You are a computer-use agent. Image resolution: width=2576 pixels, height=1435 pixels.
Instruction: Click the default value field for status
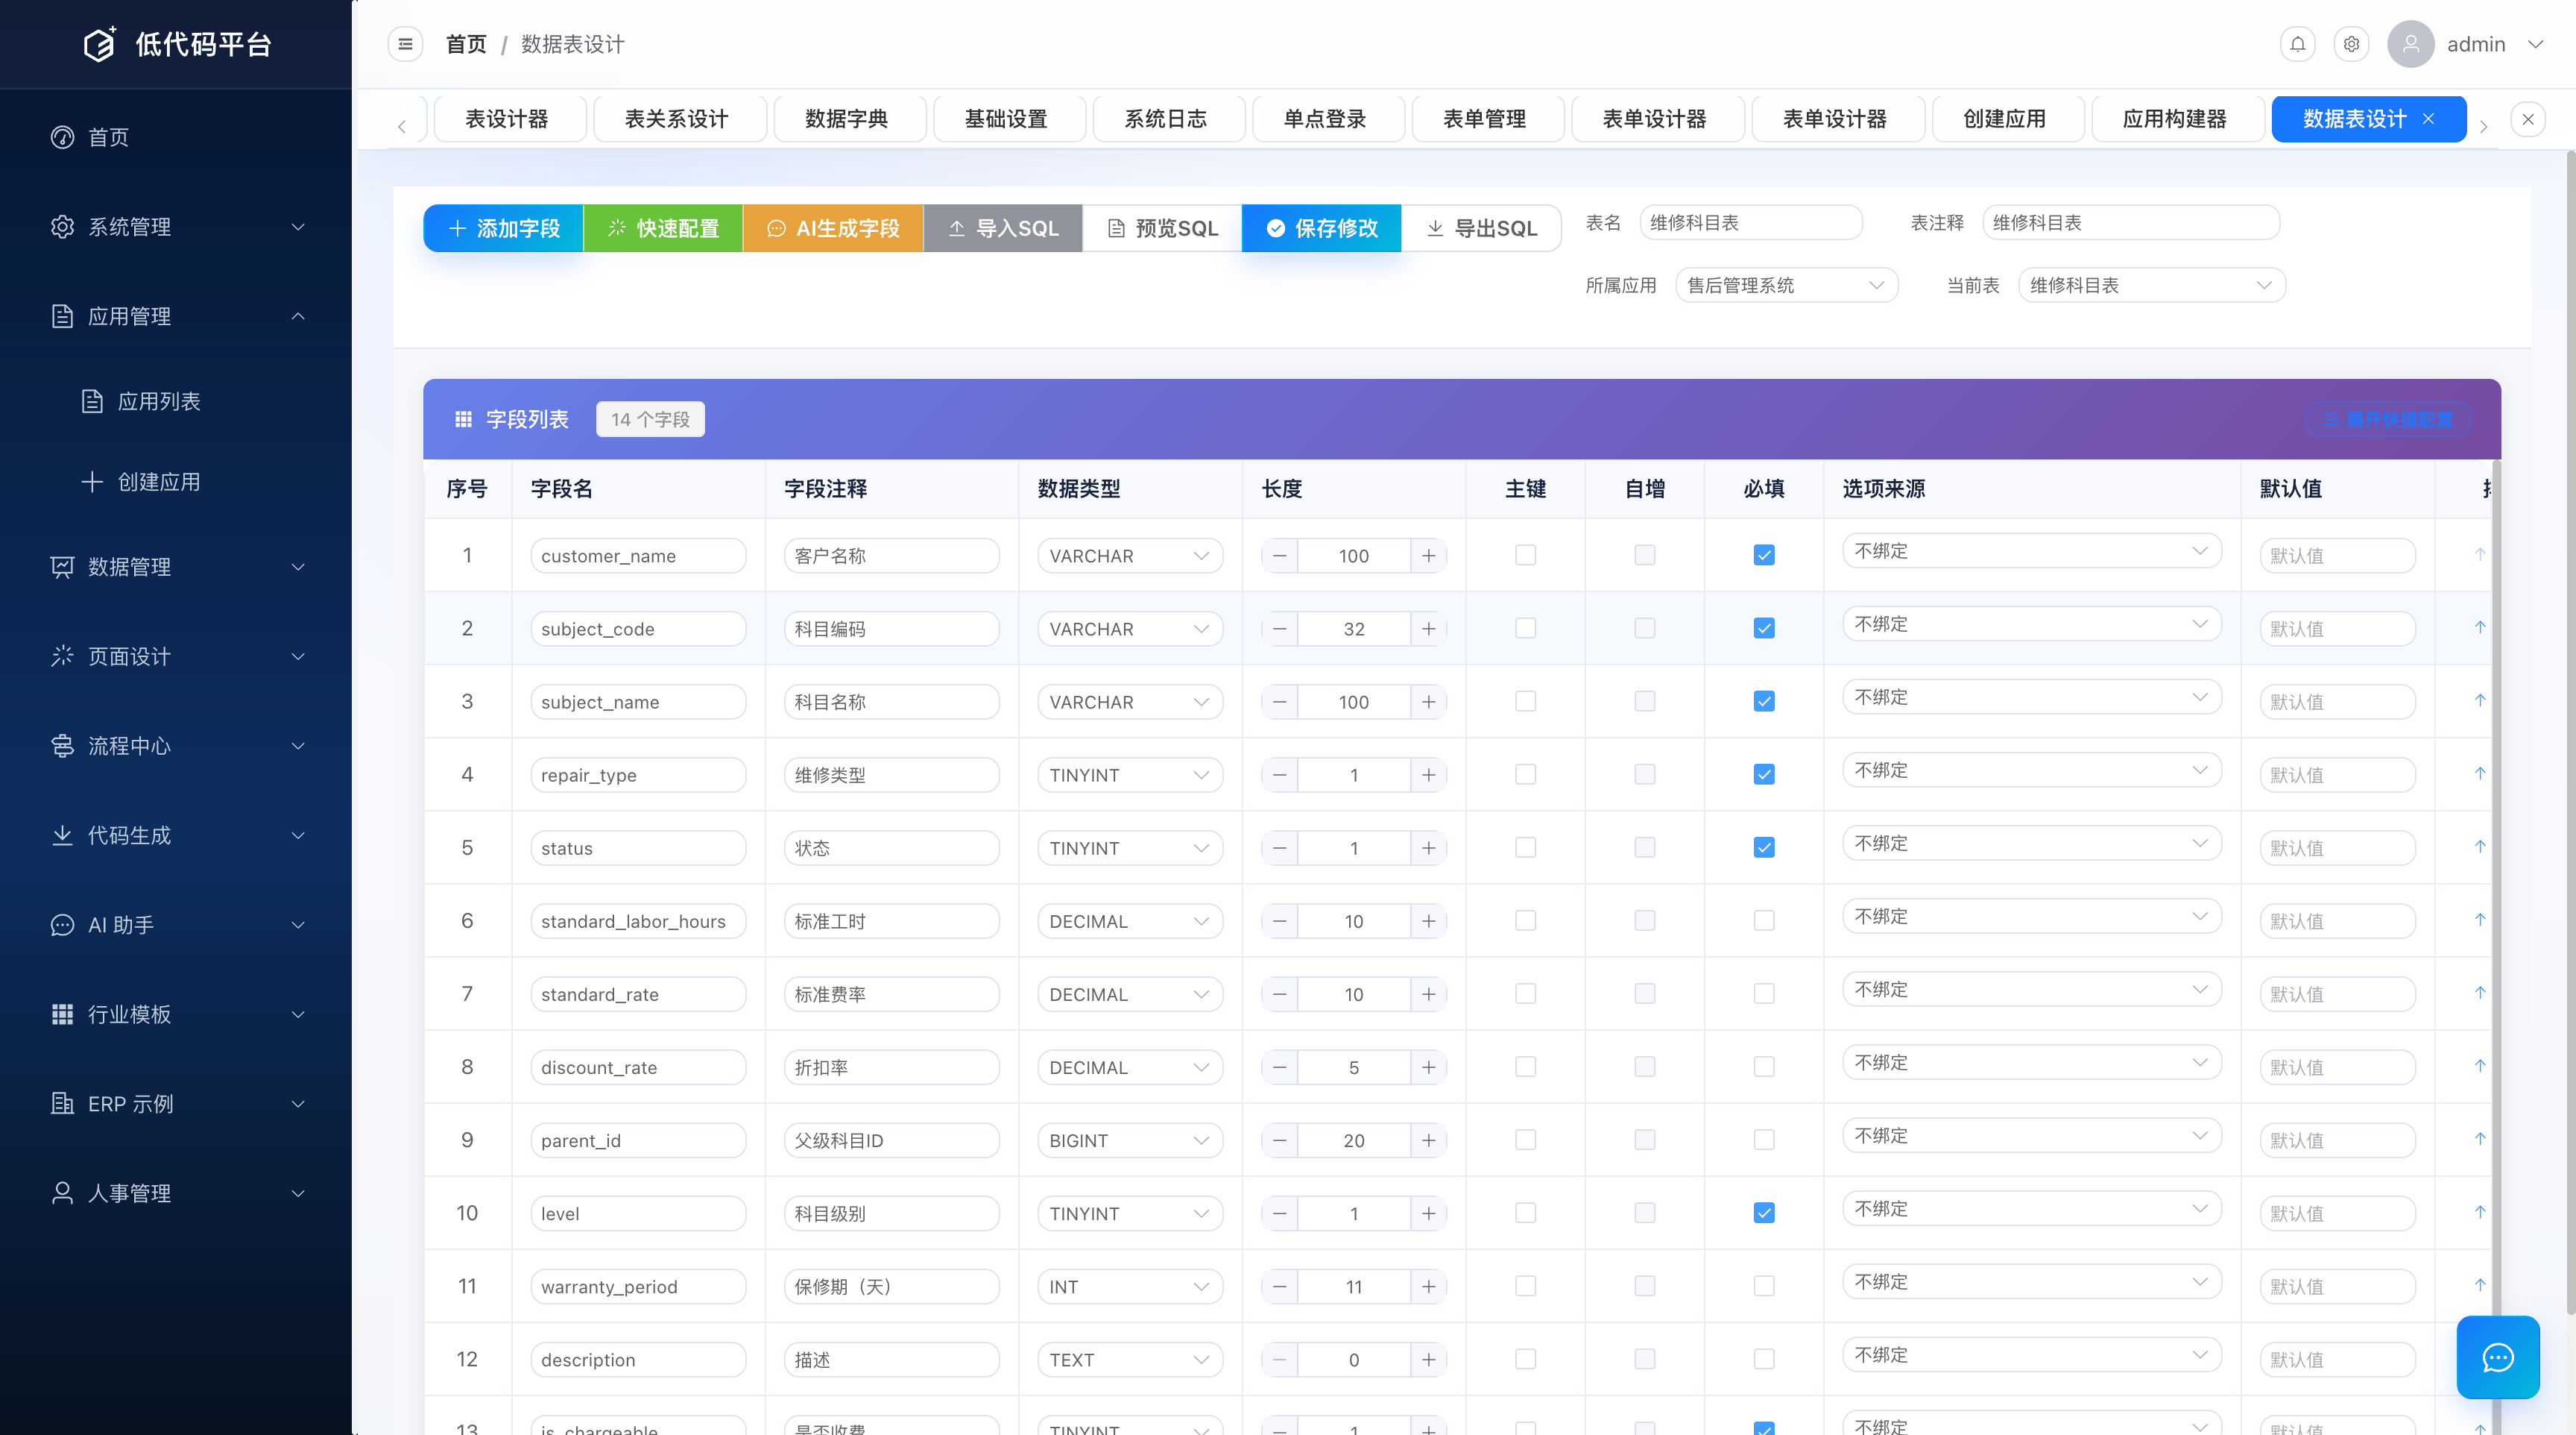point(2337,847)
